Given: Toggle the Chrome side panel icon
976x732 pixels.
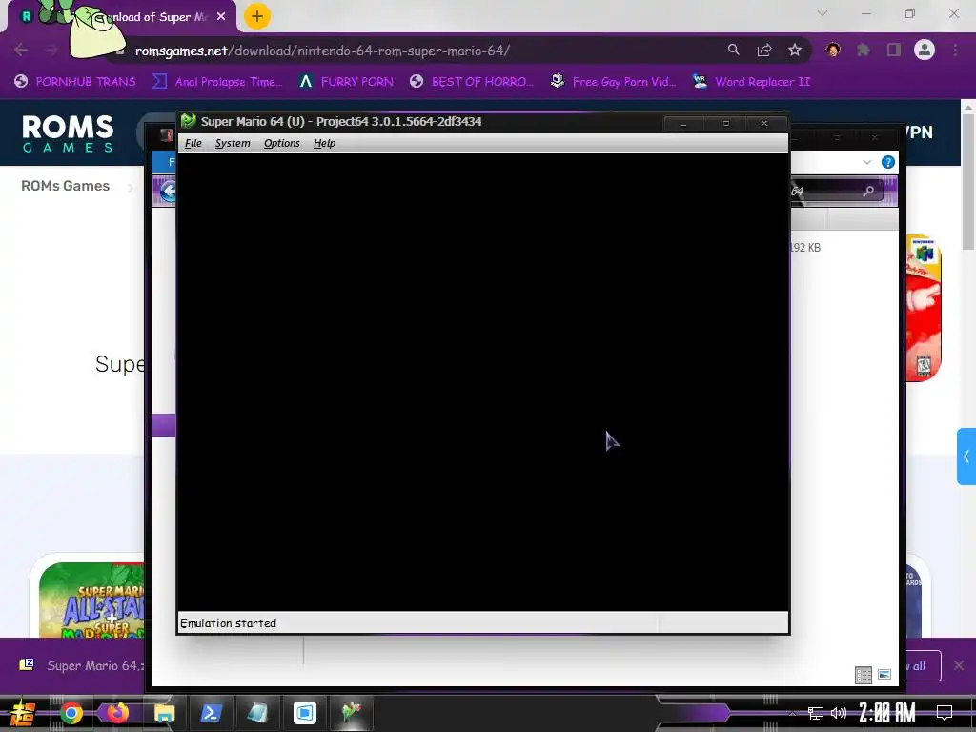Looking at the screenshot, I should click(894, 50).
